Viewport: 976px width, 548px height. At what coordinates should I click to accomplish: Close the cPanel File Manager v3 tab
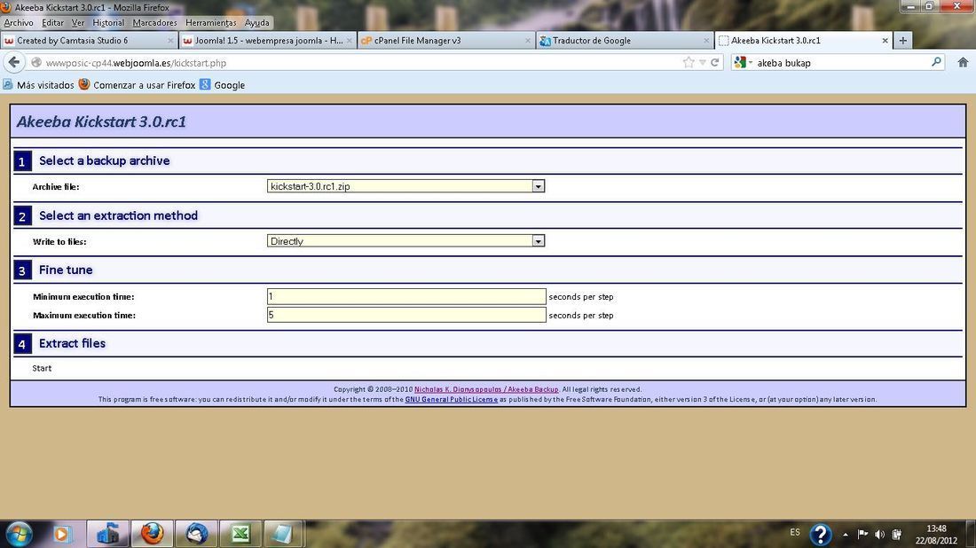tap(528, 41)
